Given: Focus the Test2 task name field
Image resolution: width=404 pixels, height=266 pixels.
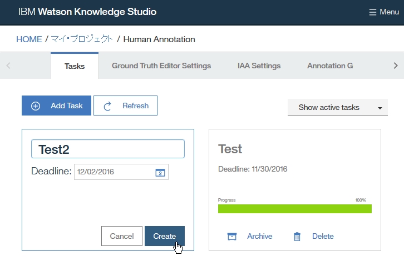Looking at the screenshot, I should point(107,149).
